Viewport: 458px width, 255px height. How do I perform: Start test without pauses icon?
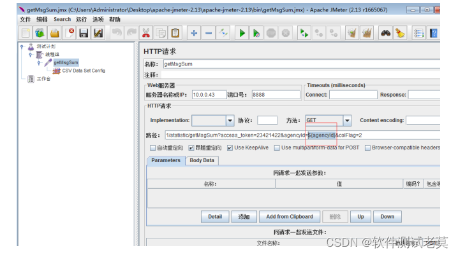point(256,33)
